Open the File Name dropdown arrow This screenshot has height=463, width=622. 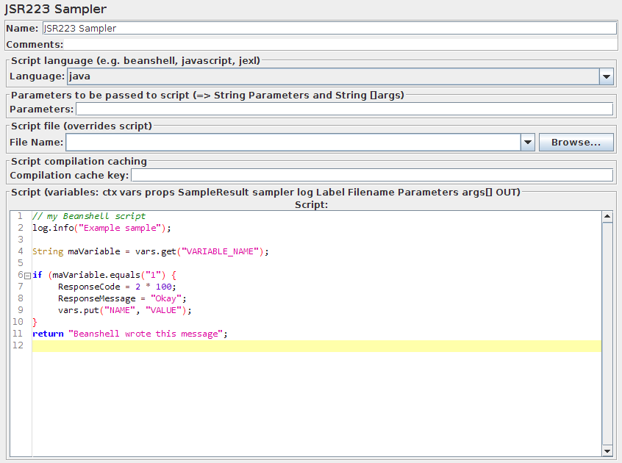pyautogui.click(x=527, y=141)
